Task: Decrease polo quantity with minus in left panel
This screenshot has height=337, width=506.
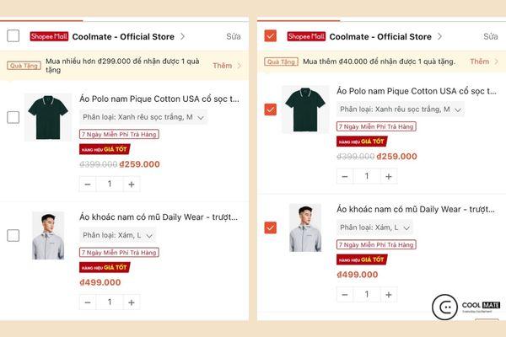Action: (x=87, y=184)
